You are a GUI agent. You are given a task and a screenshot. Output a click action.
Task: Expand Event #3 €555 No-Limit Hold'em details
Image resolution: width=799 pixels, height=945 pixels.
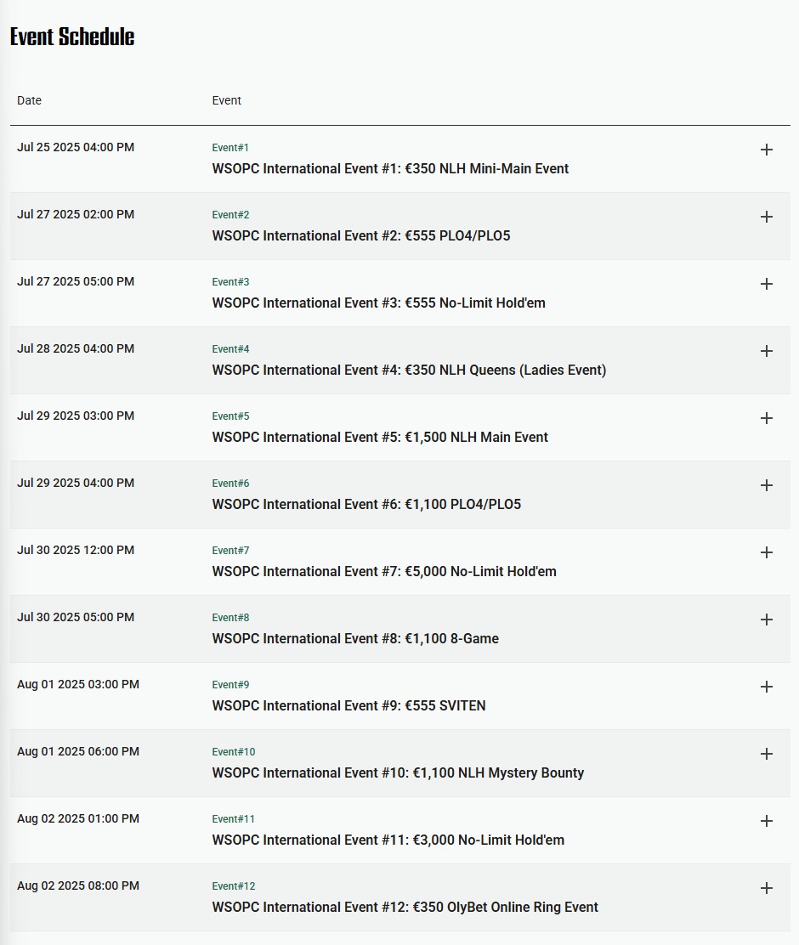click(x=767, y=284)
